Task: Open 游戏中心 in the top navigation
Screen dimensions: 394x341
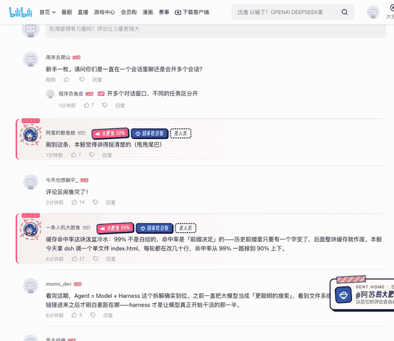Action: [104, 12]
